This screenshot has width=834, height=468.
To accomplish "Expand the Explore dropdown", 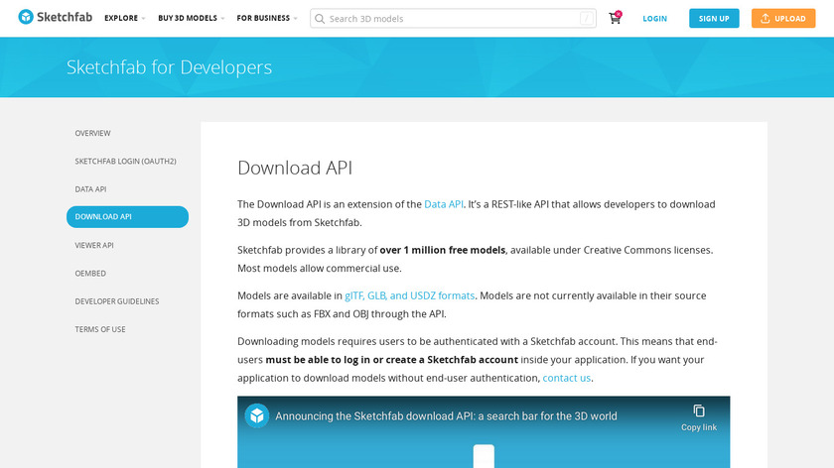I will click(x=124, y=18).
